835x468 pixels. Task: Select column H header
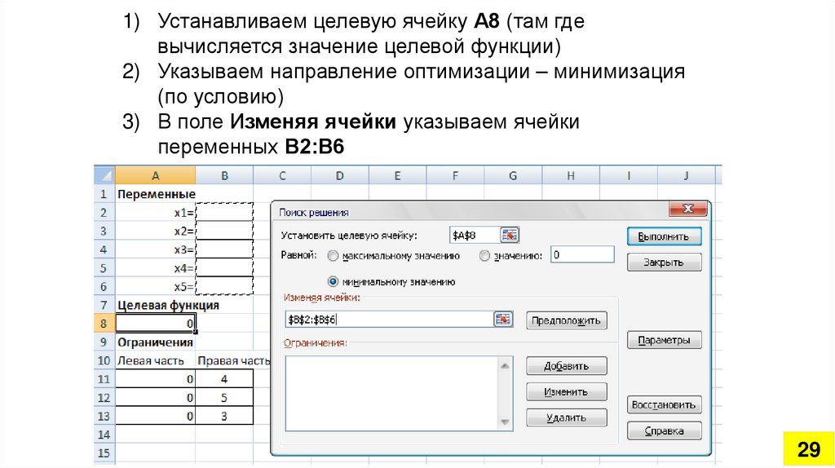point(571,175)
